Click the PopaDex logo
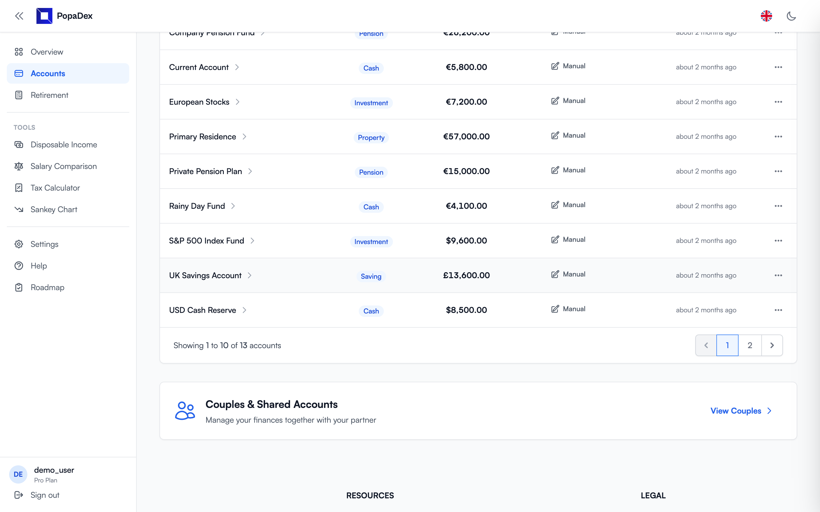The image size is (820, 512). (x=44, y=16)
